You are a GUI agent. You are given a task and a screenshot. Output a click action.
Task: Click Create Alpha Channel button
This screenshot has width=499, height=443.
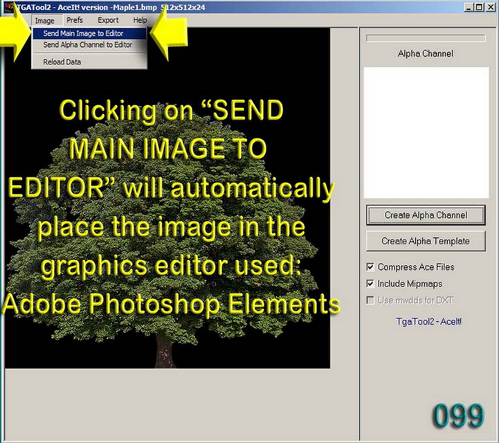tap(426, 215)
